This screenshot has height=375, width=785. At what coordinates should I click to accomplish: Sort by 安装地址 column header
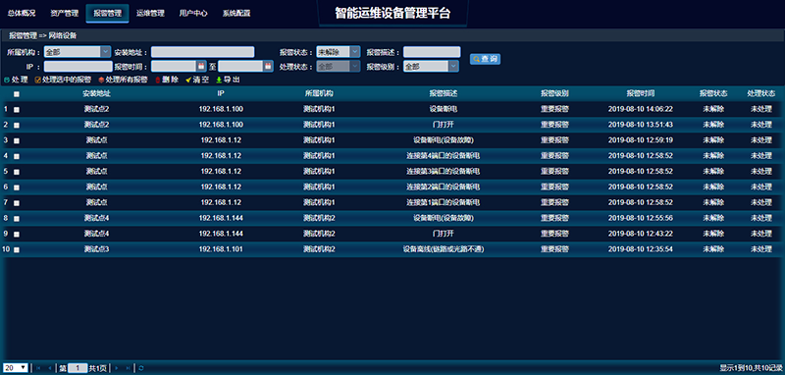96,93
